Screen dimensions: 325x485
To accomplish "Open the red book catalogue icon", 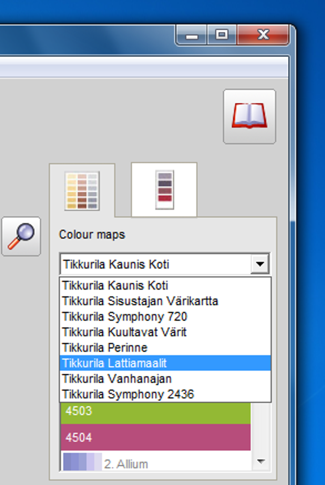I will (249, 116).
